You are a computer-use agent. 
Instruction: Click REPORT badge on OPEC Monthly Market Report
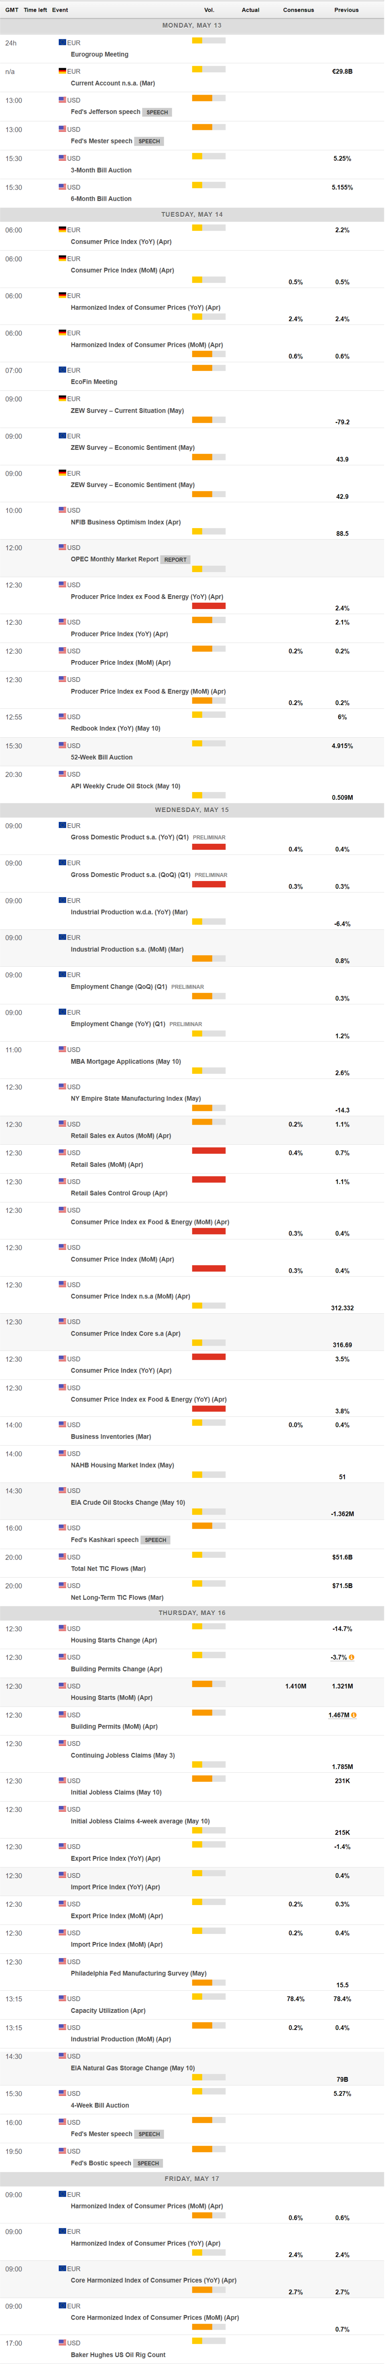(175, 560)
